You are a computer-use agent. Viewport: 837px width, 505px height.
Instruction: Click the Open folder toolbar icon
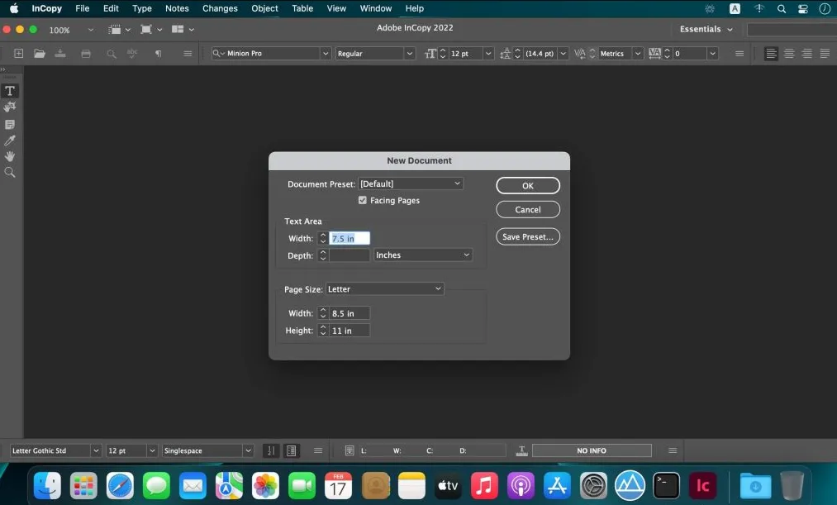coord(40,54)
